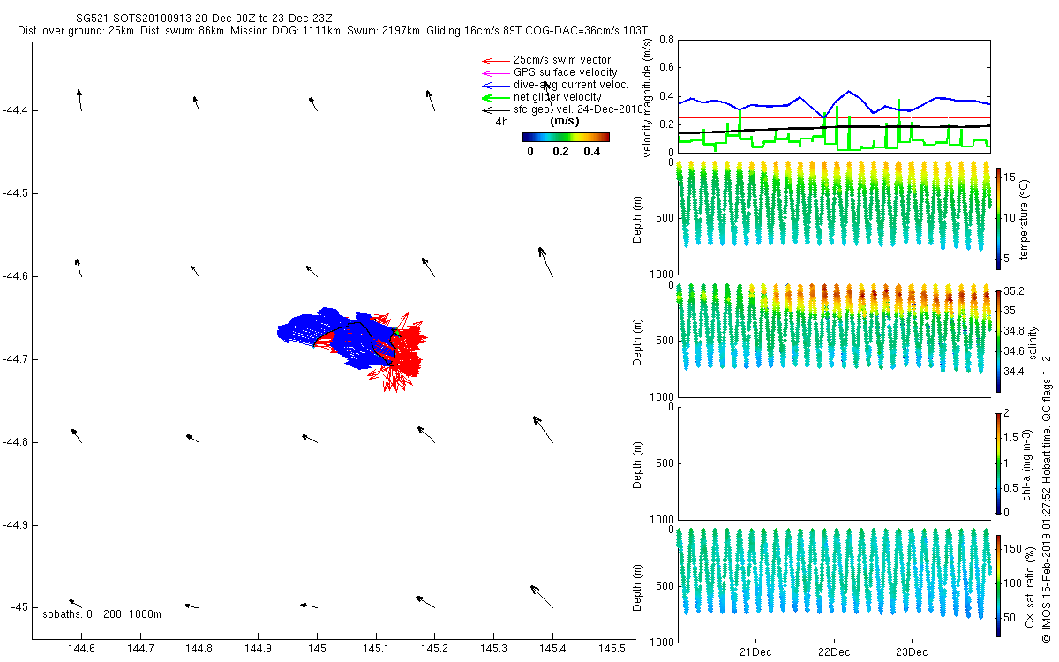Viewport: 1059px width, 662px height.
Task: Click the 'isobaths: 0 200 1000m' note
Action: coord(100,613)
